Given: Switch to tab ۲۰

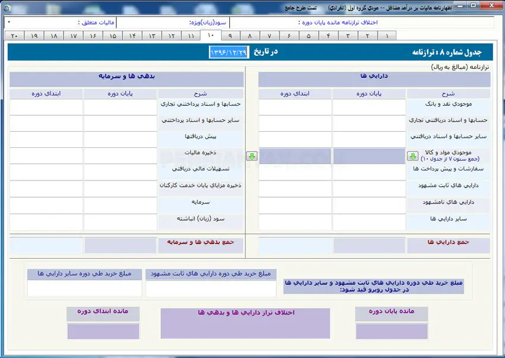Looking at the screenshot, I should point(14,36).
